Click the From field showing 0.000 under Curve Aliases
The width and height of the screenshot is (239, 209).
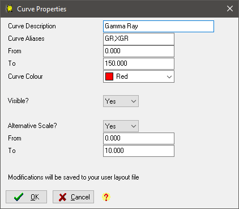click(139, 52)
